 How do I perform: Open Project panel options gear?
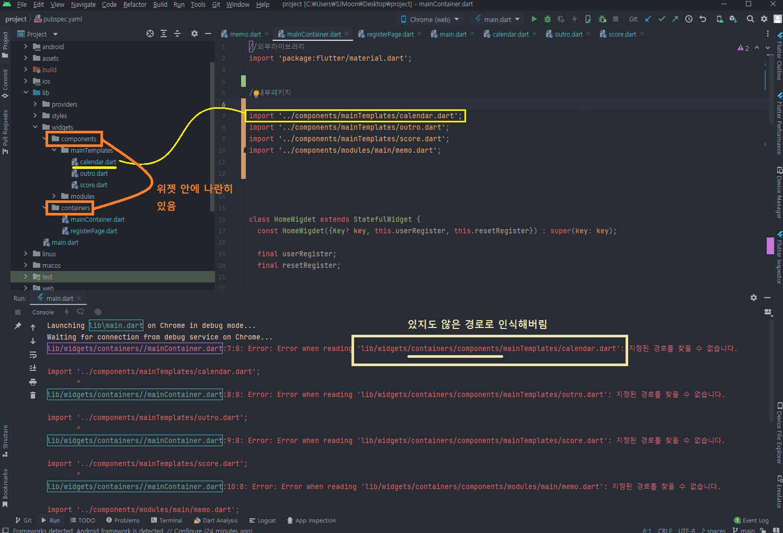(195, 33)
